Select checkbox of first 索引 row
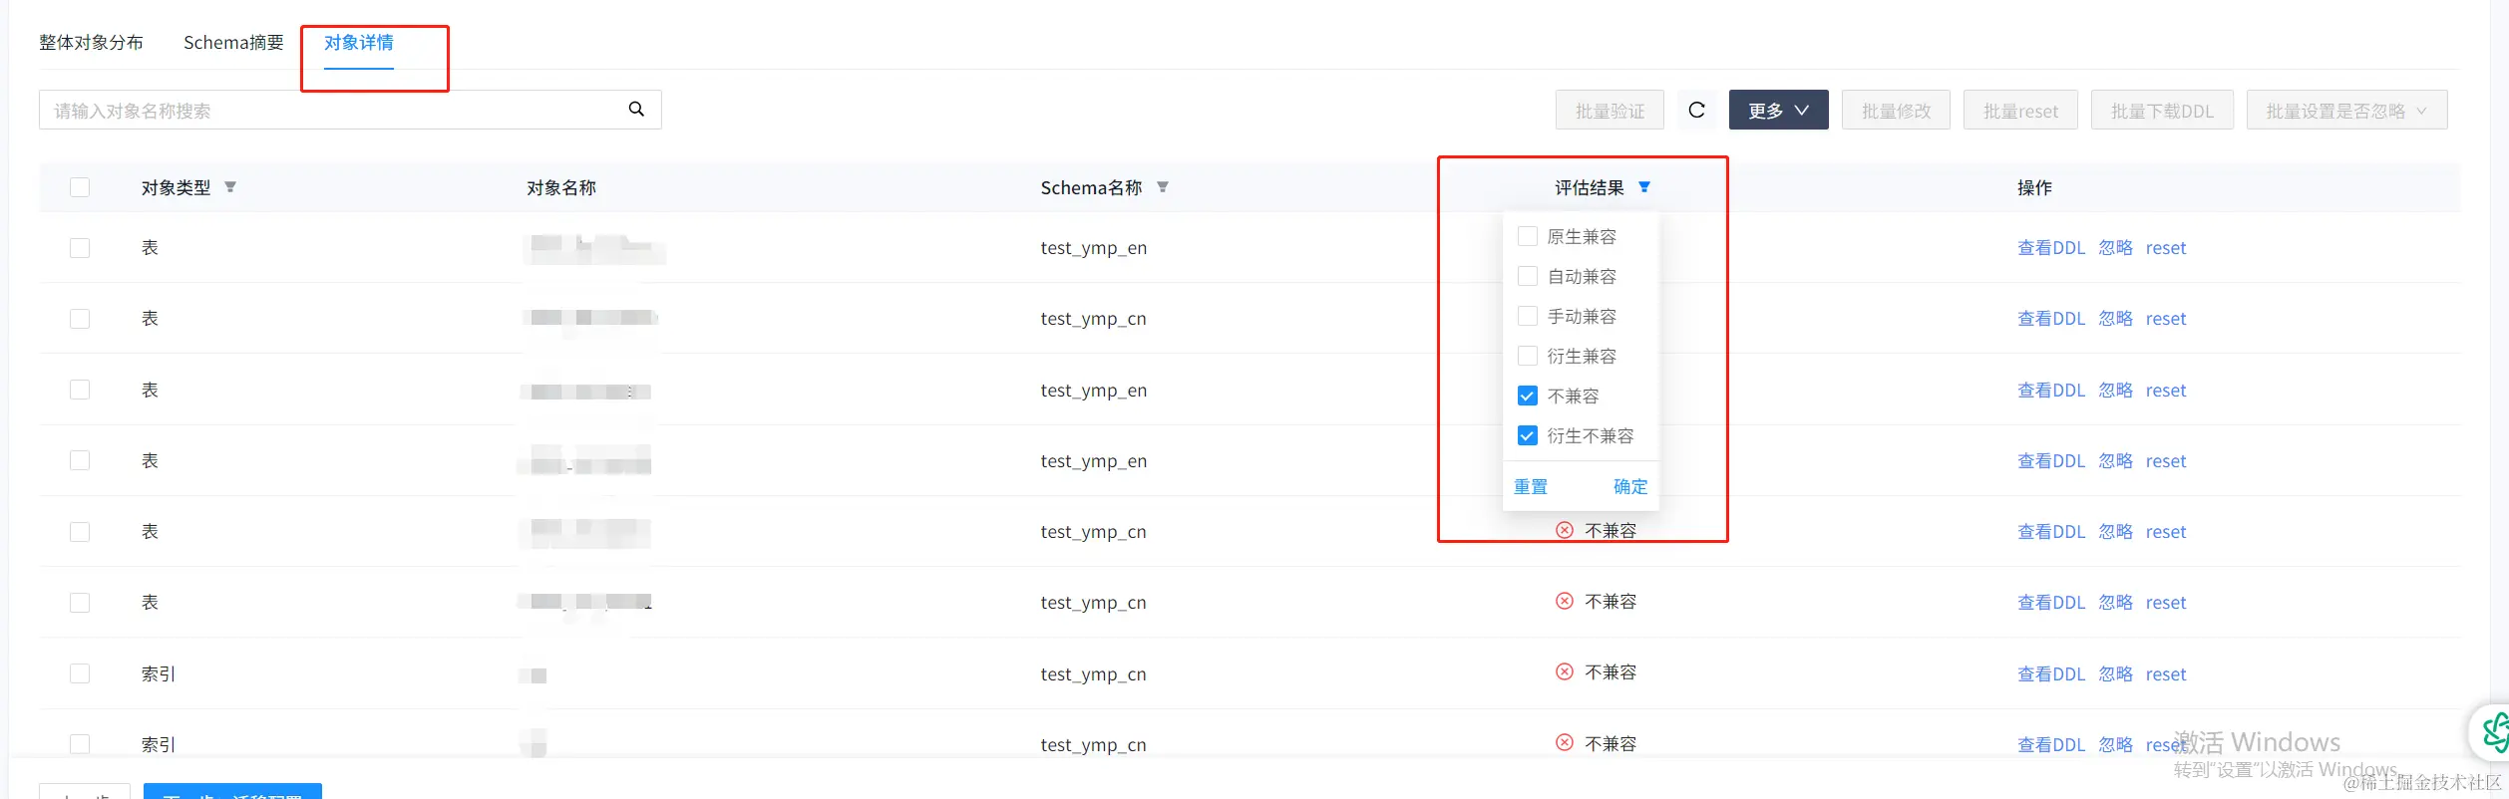2509x799 pixels. point(80,673)
